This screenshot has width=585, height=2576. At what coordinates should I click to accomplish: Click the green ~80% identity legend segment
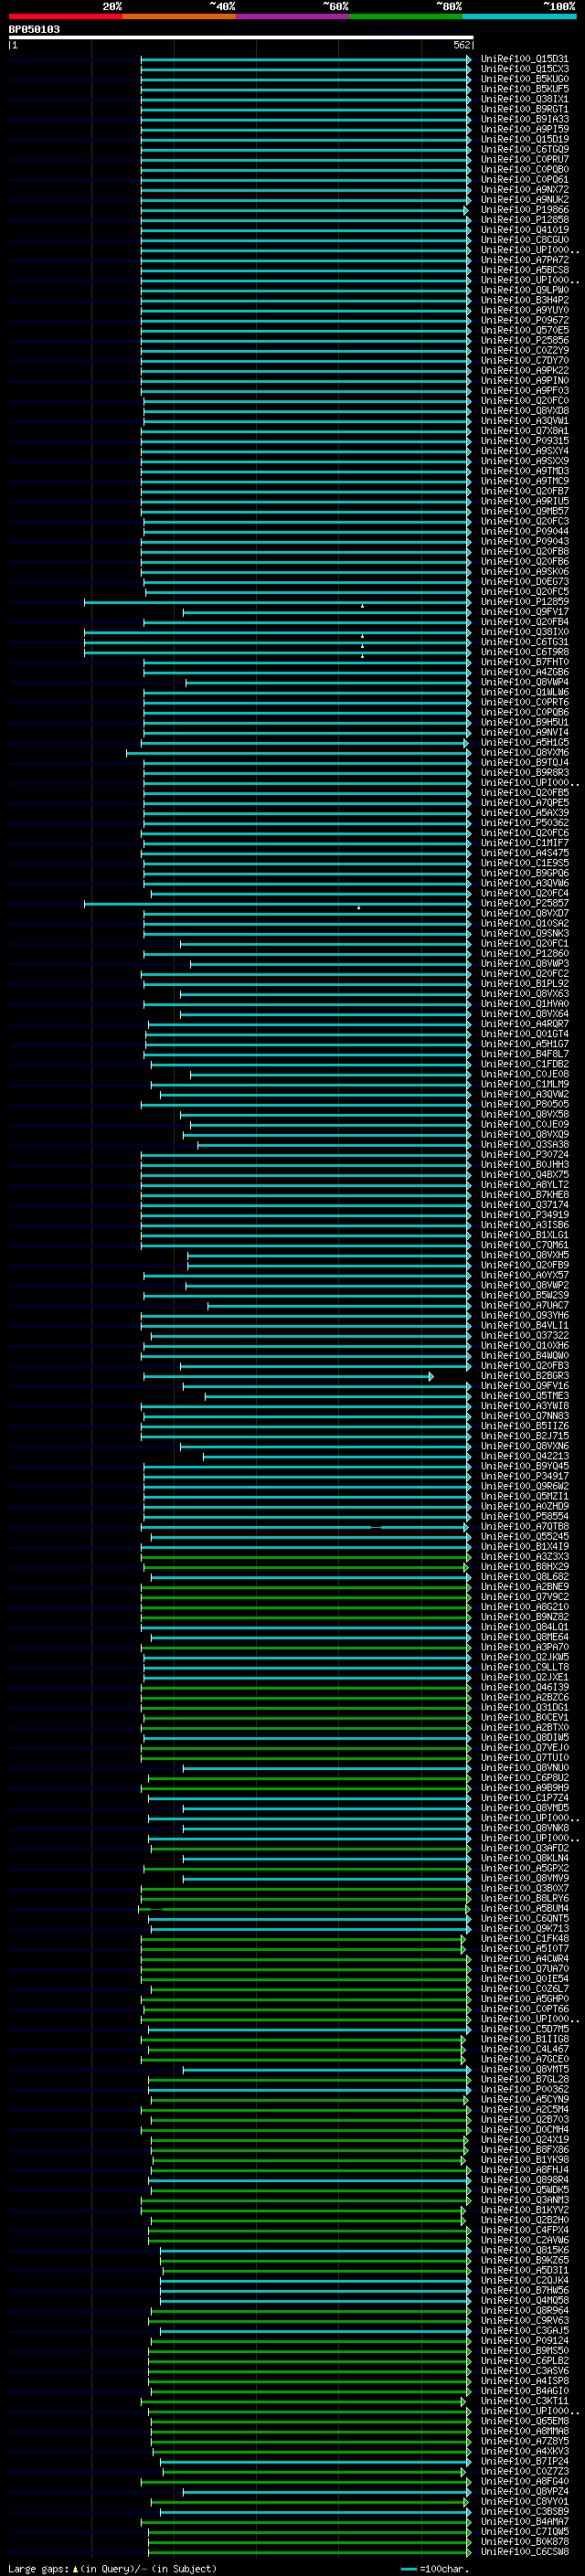point(406,16)
